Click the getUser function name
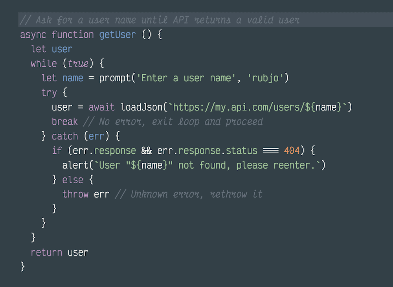This screenshot has height=287, width=393. tap(117, 35)
